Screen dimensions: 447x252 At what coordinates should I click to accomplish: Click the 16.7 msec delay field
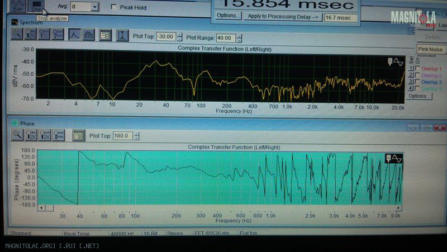click(x=340, y=18)
